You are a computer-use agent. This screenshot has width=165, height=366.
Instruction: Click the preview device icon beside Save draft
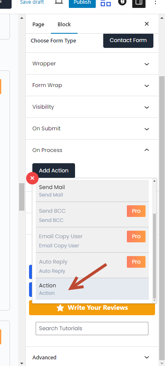tap(58, 2)
